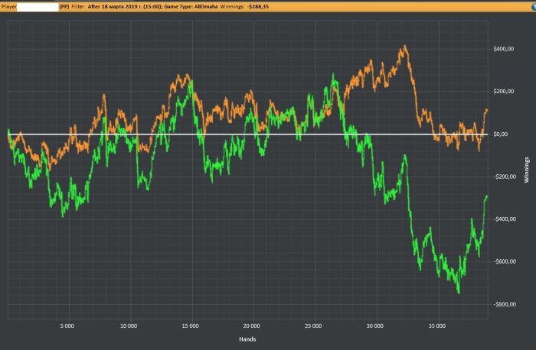Click the '-$200,00' y-axis label
Screen dimensions: 536x350
click(x=504, y=177)
